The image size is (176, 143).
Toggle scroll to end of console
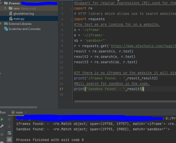(9, 139)
